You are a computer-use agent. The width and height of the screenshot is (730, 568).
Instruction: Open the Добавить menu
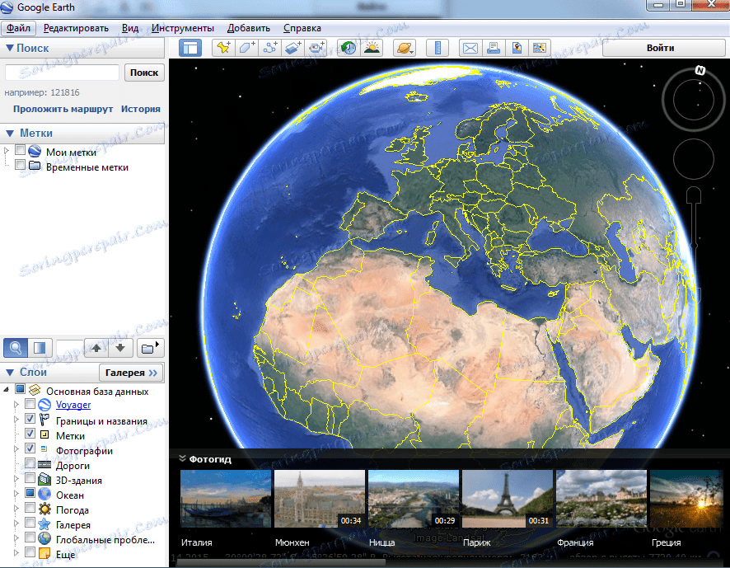[249, 28]
